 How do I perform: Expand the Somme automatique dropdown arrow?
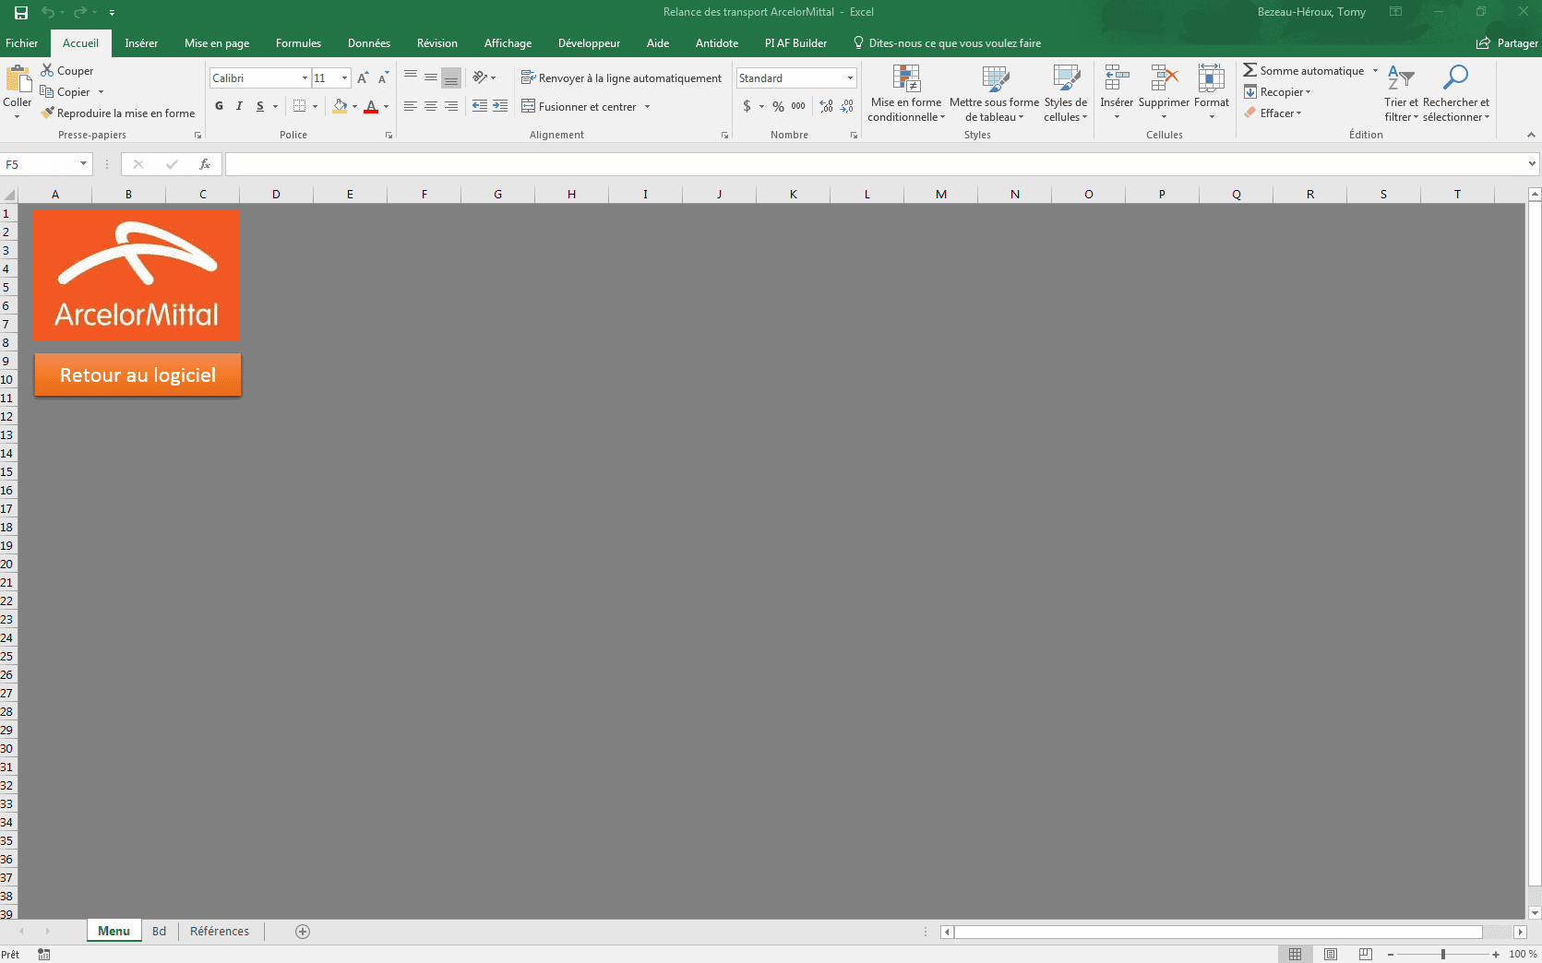tap(1375, 71)
